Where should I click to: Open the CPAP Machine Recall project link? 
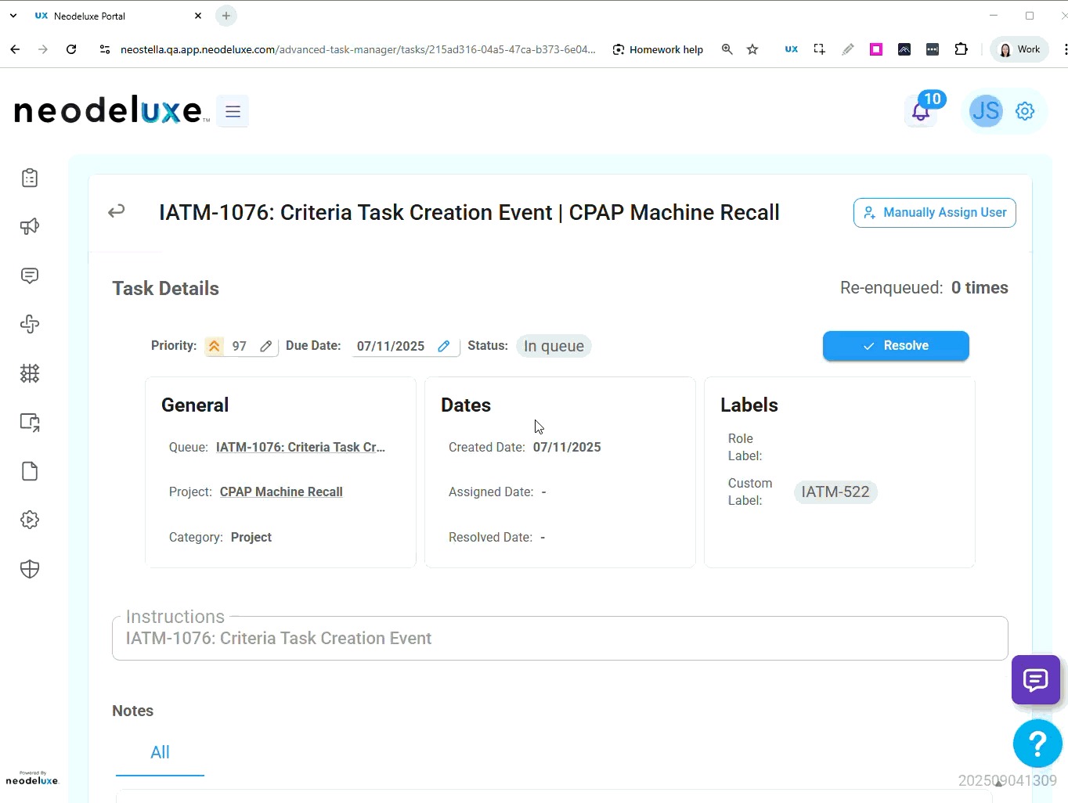(281, 492)
